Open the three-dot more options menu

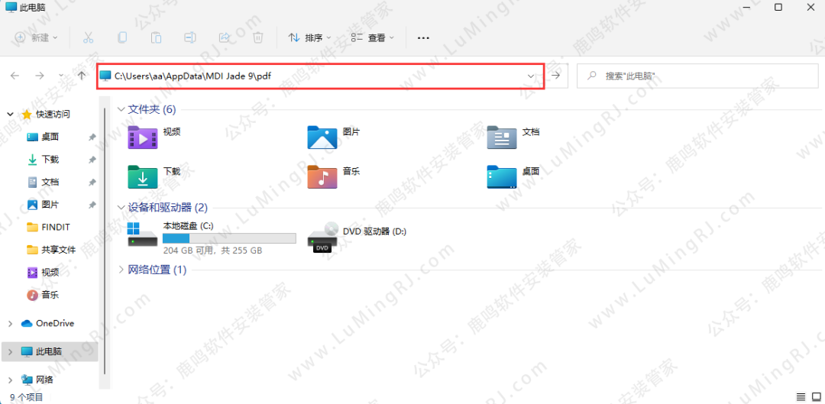423,37
